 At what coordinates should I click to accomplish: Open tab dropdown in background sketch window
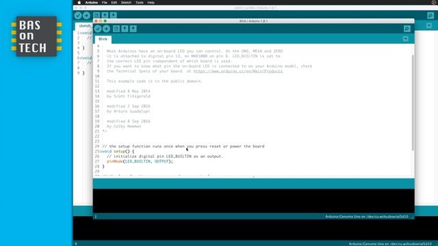[429, 25]
